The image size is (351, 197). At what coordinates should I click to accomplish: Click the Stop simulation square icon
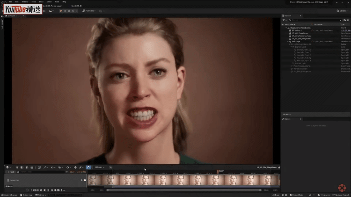tap(69, 11)
